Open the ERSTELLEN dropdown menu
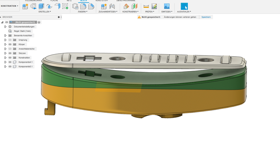 pyautogui.click(x=45, y=11)
